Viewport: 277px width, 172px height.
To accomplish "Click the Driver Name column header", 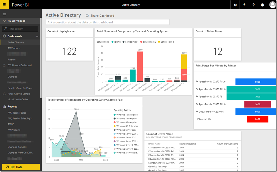I will (154, 144).
